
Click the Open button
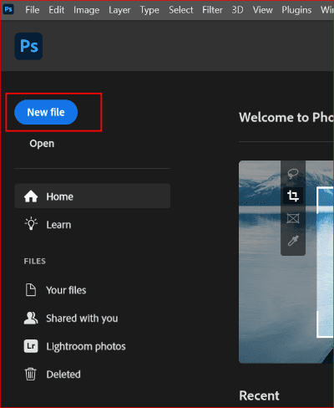coord(42,144)
